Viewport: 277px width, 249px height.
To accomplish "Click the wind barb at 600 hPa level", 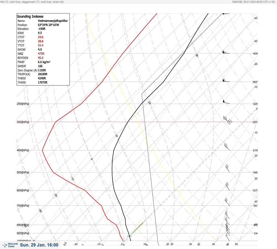I will pyautogui.click(x=228, y=186).
